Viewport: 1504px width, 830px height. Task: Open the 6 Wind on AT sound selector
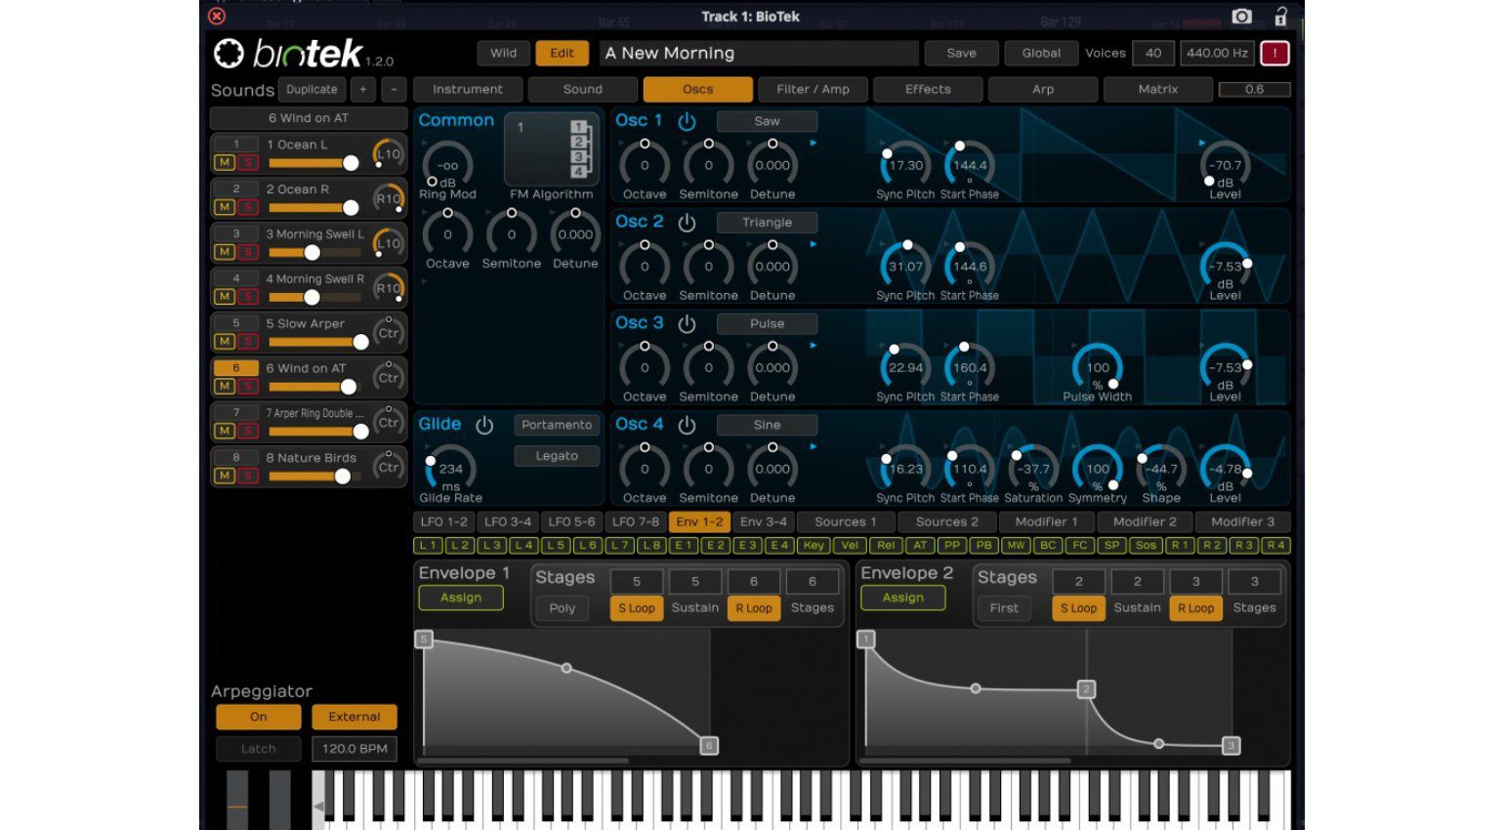pos(309,118)
